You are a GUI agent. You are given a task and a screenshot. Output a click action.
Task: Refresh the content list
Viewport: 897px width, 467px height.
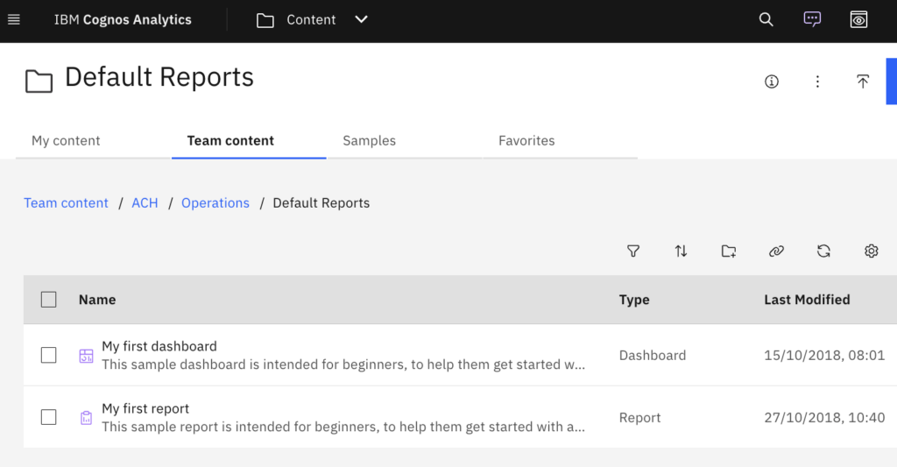[823, 251]
